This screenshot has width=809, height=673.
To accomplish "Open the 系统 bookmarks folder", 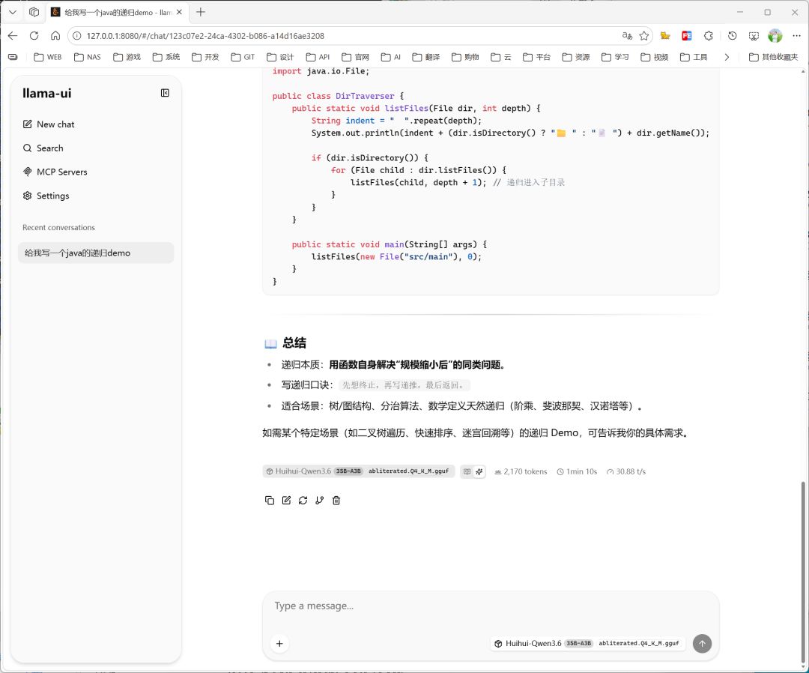I will pos(166,57).
